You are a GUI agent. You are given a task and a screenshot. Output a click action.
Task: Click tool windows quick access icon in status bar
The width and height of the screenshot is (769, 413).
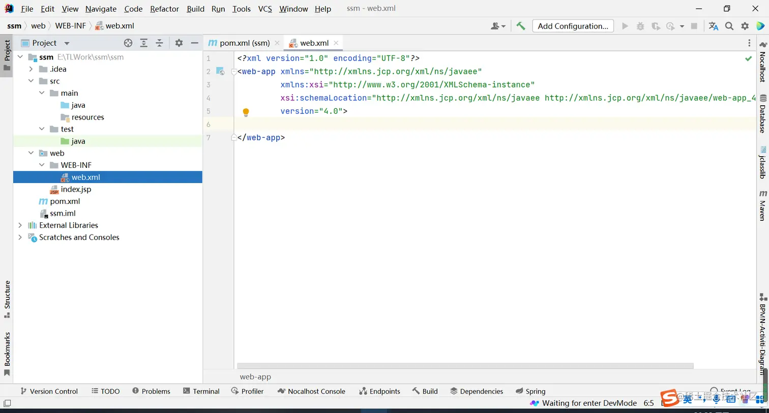(x=7, y=403)
